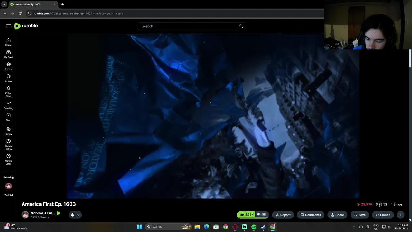Open the ENG US language switcher

tap(376, 227)
